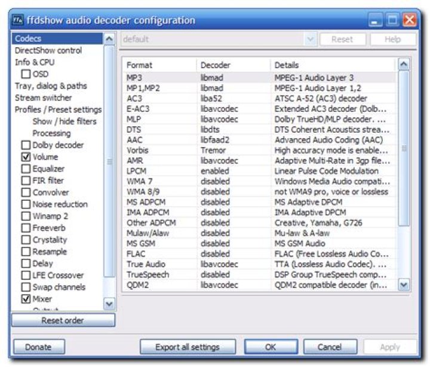Click the ffdshow title bar app icon
The width and height of the screenshot is (430, 367).
pos(17,21)
